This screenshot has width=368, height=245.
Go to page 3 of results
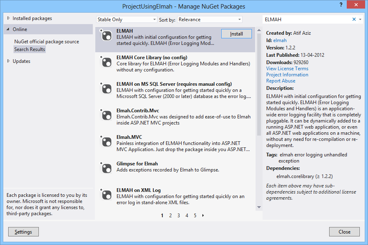click(x=178, y=215)
